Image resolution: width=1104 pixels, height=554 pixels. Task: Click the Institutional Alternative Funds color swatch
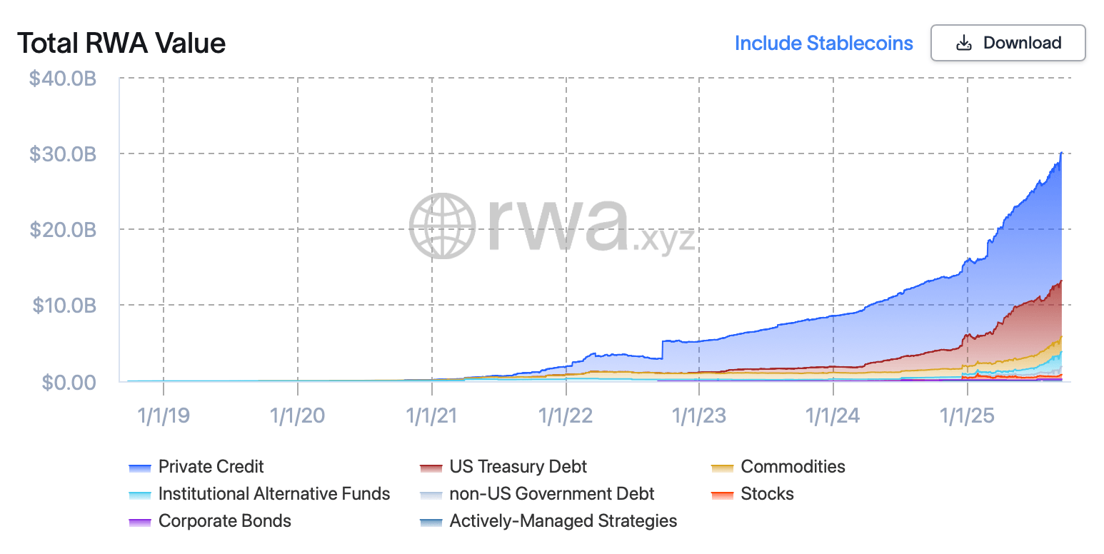[x=140, y=495]
